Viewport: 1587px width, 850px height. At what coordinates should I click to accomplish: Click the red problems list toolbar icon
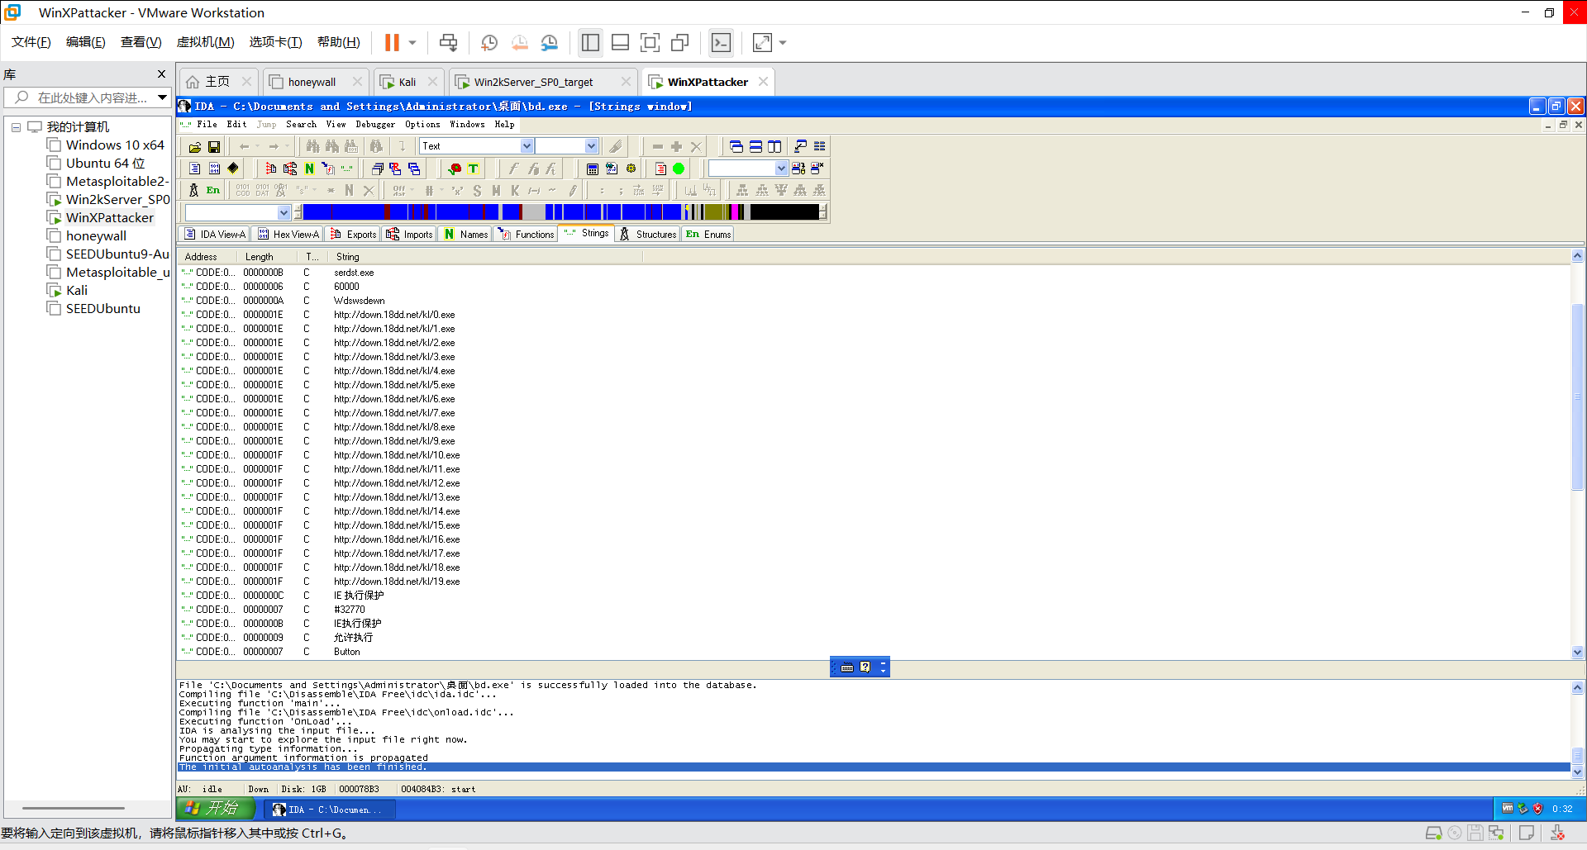click(x=660, y=169)
